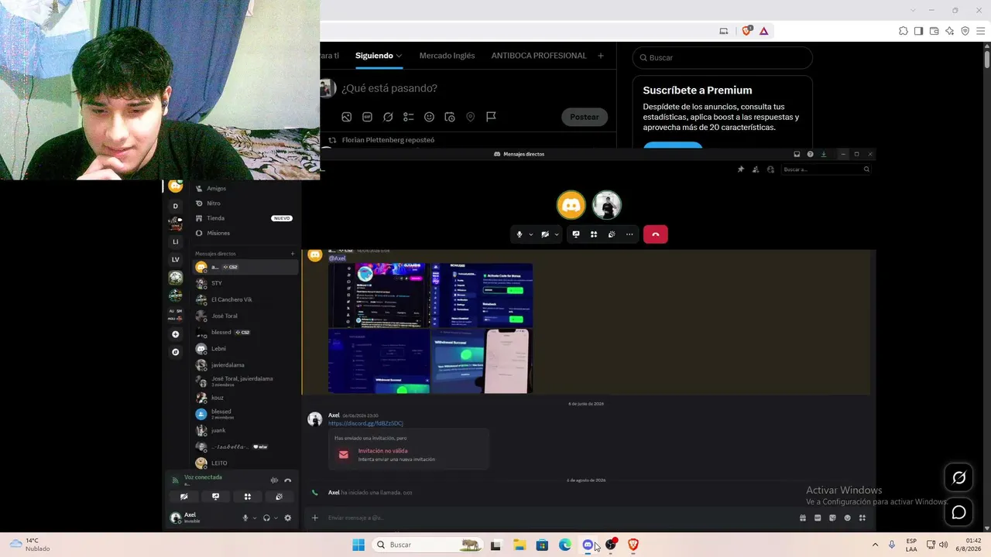The width and height of the screenshot is (991, 557).
Task: Toggle camera in the voice connected panel
Action: point(183,497)
